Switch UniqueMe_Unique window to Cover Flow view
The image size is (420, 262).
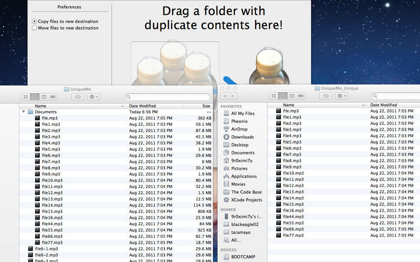tap(301, 96)
